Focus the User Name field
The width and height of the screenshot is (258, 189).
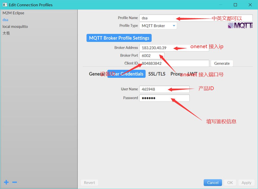pos(164,89)
